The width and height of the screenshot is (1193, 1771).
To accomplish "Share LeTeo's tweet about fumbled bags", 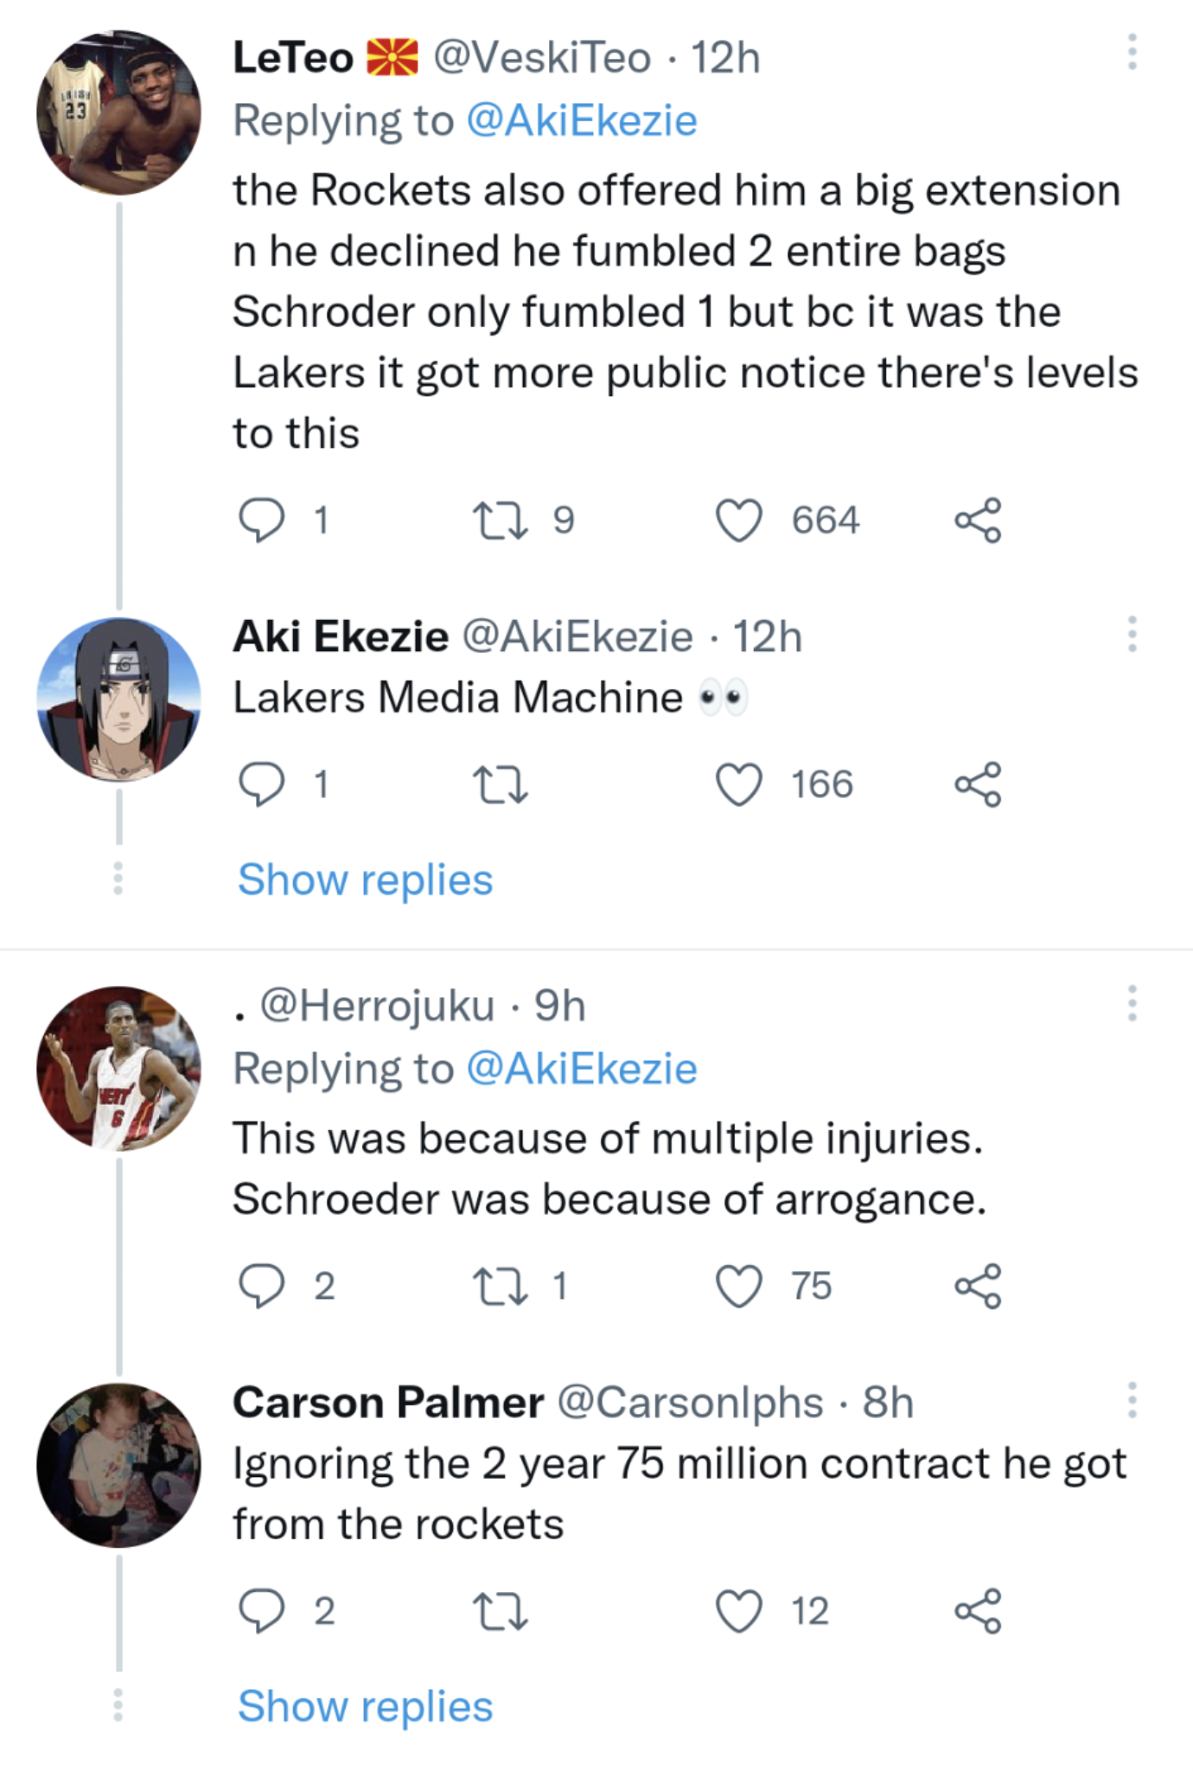I will point(978,521).
